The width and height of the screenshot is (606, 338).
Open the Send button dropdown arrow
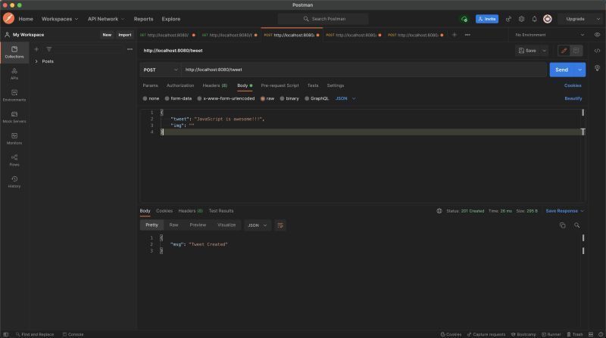tap(579, 70)
